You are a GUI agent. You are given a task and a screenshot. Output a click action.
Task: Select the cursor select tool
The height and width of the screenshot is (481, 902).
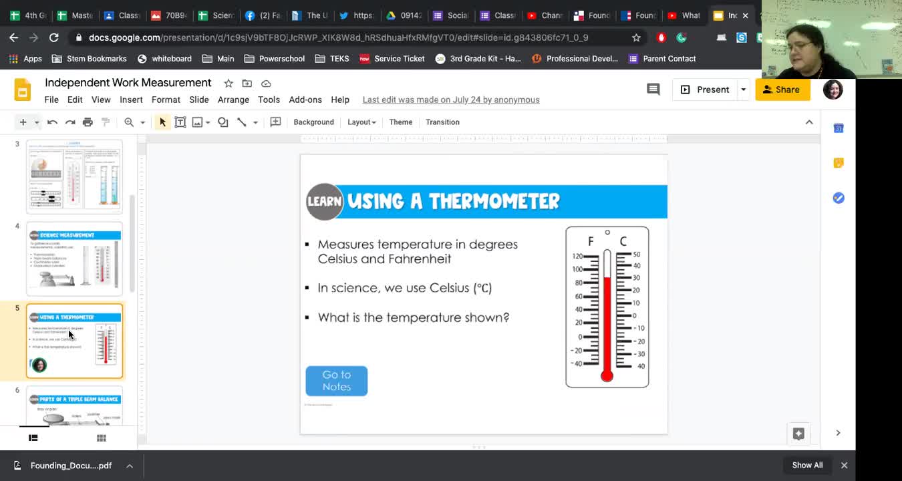[162, 122]
